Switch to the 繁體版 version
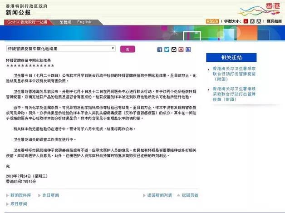Viewport: 285px width, 213px height. click(x=65, y=22)
